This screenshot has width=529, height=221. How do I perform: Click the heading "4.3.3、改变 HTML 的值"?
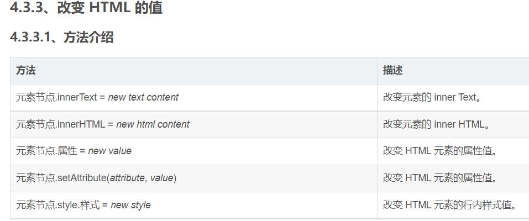[86, 8]
